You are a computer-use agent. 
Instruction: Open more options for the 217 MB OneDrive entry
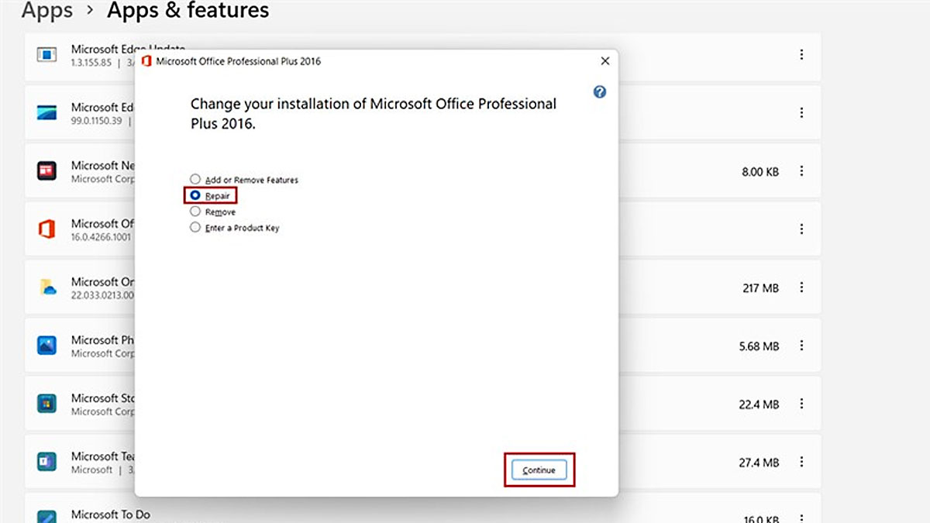coord(801,287)
